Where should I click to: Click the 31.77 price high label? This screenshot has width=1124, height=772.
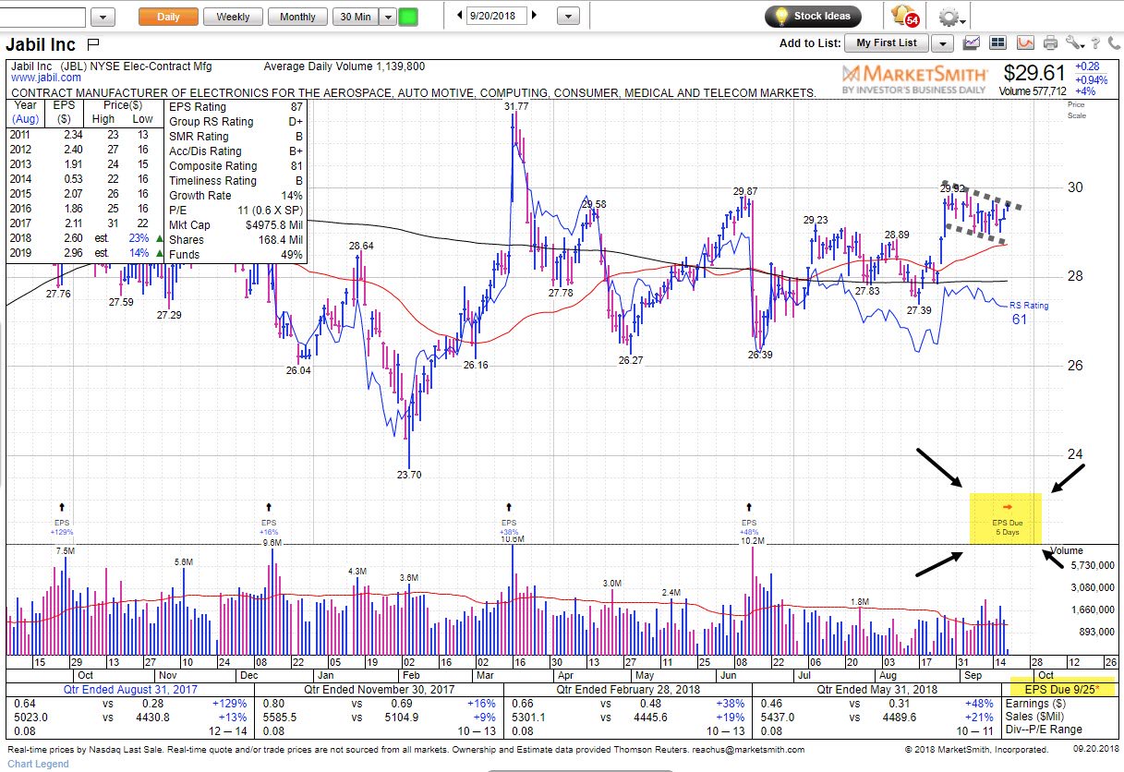[x=516, y=107]
